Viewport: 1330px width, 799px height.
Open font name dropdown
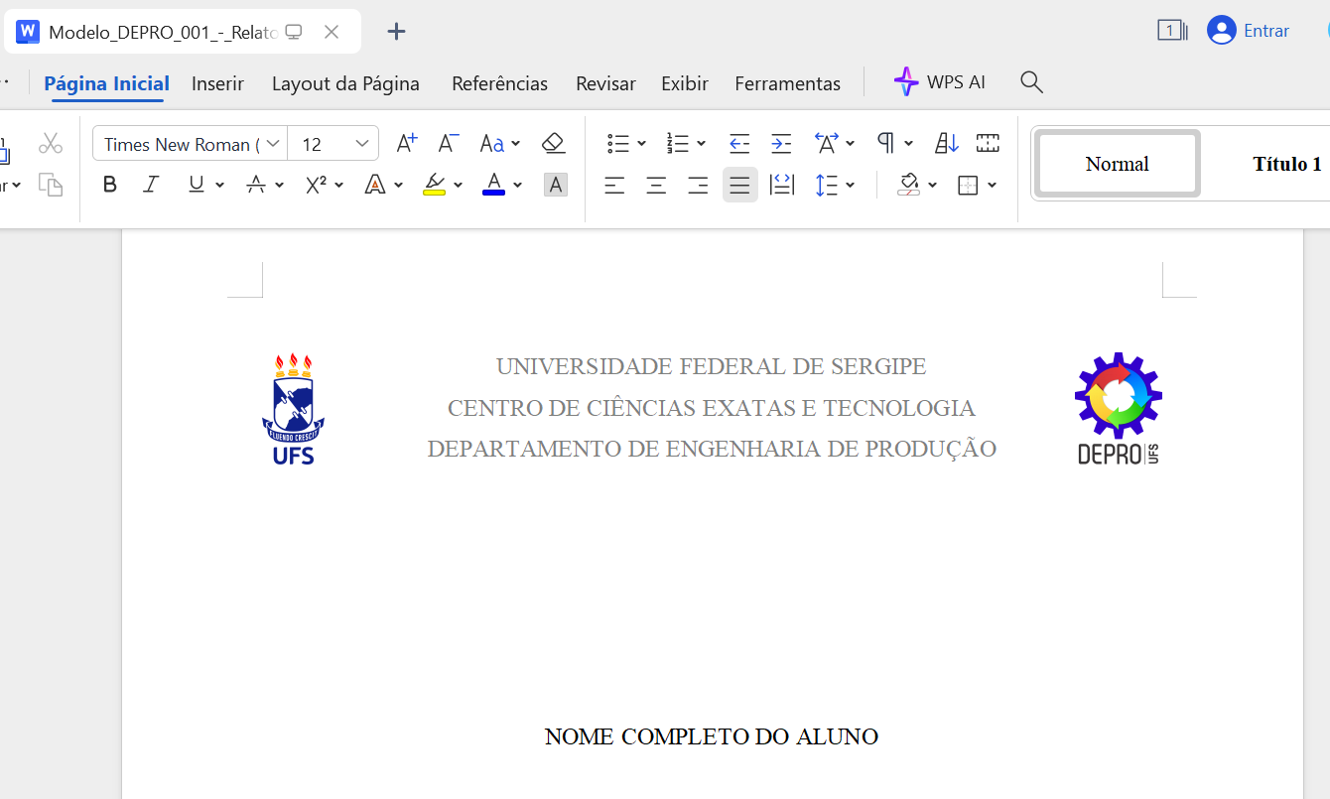[274, 144]
